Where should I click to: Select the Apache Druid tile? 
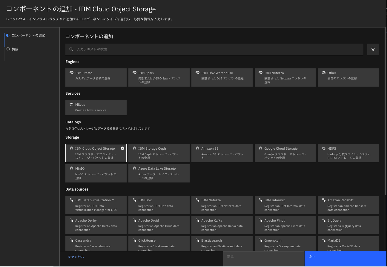coord(159,225)
